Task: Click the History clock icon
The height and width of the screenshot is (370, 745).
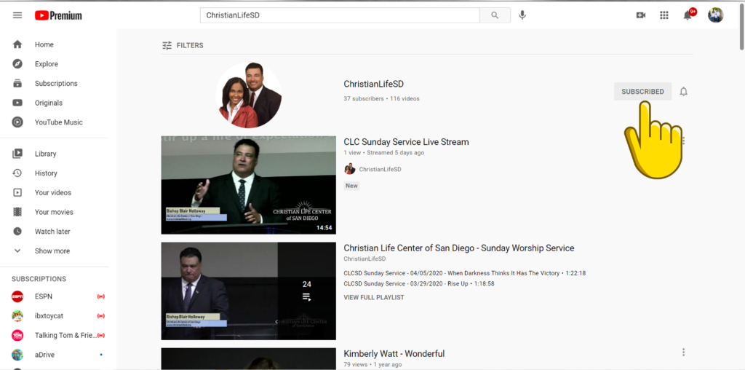Action: [17, 173]
